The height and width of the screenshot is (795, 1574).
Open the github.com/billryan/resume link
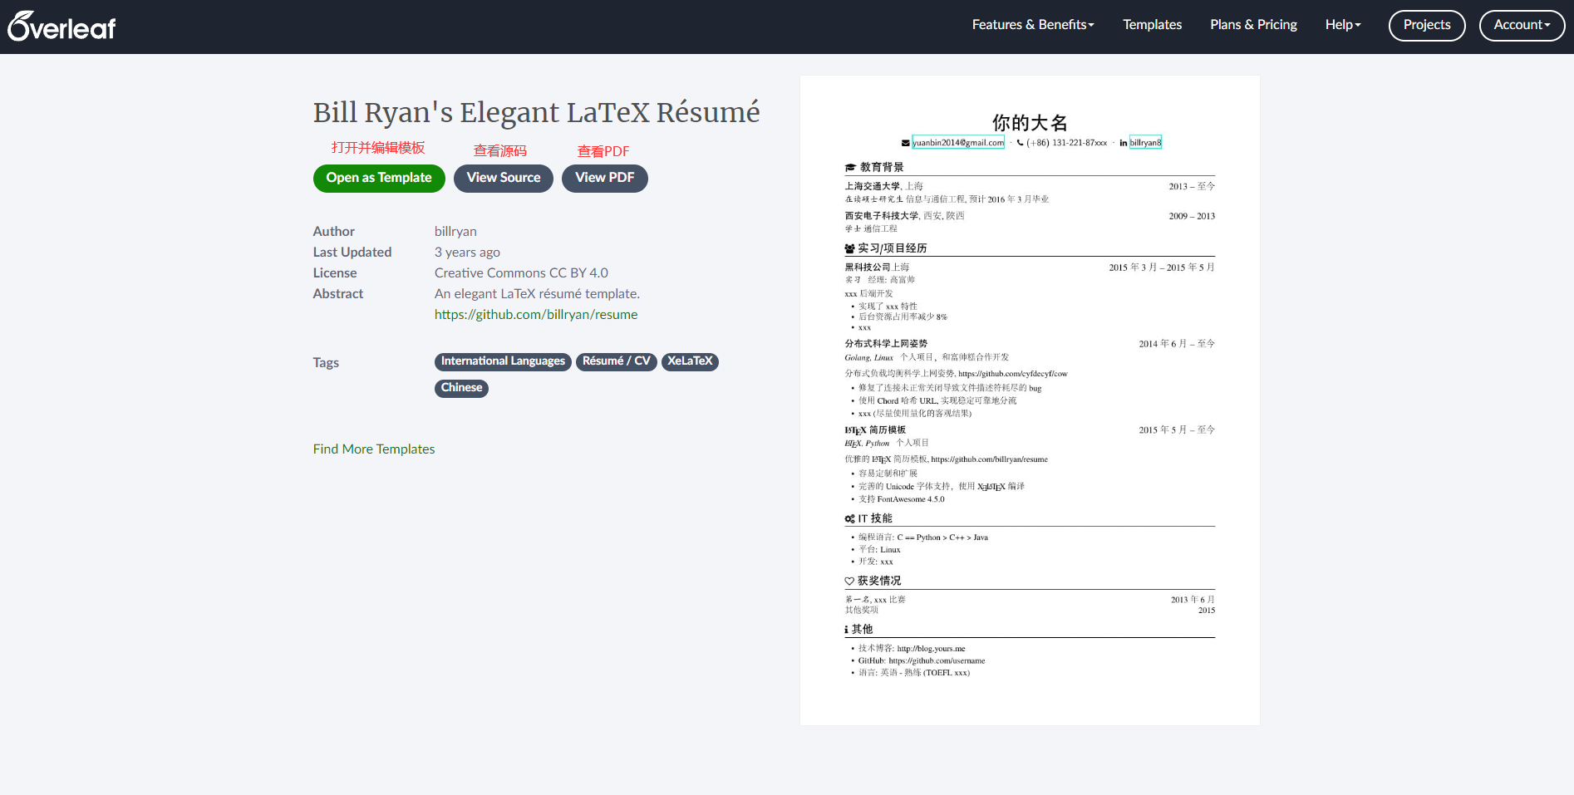tap(536, 314)
